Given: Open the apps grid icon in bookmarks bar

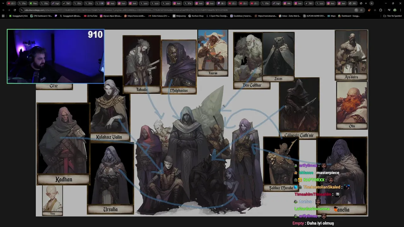Looking at the screenshot, I should click(x=3, y=16).
